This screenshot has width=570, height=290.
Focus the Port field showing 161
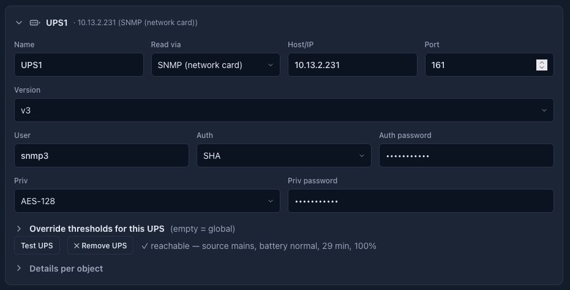[480, 65]
